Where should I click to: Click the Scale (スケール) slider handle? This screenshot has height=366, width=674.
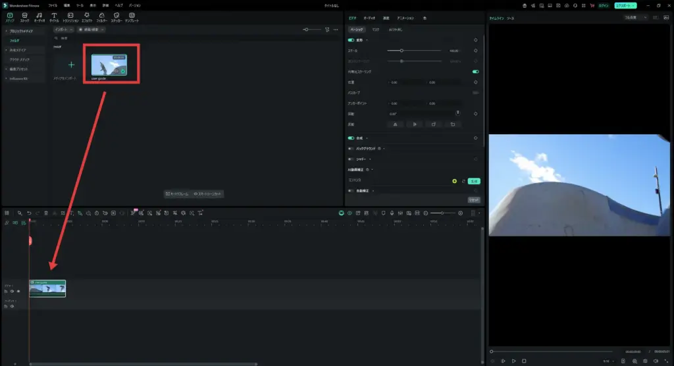tap(402, 50)
